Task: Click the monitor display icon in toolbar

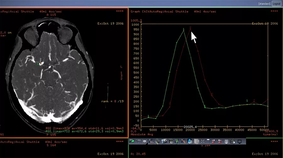Action: coord(240,141)
